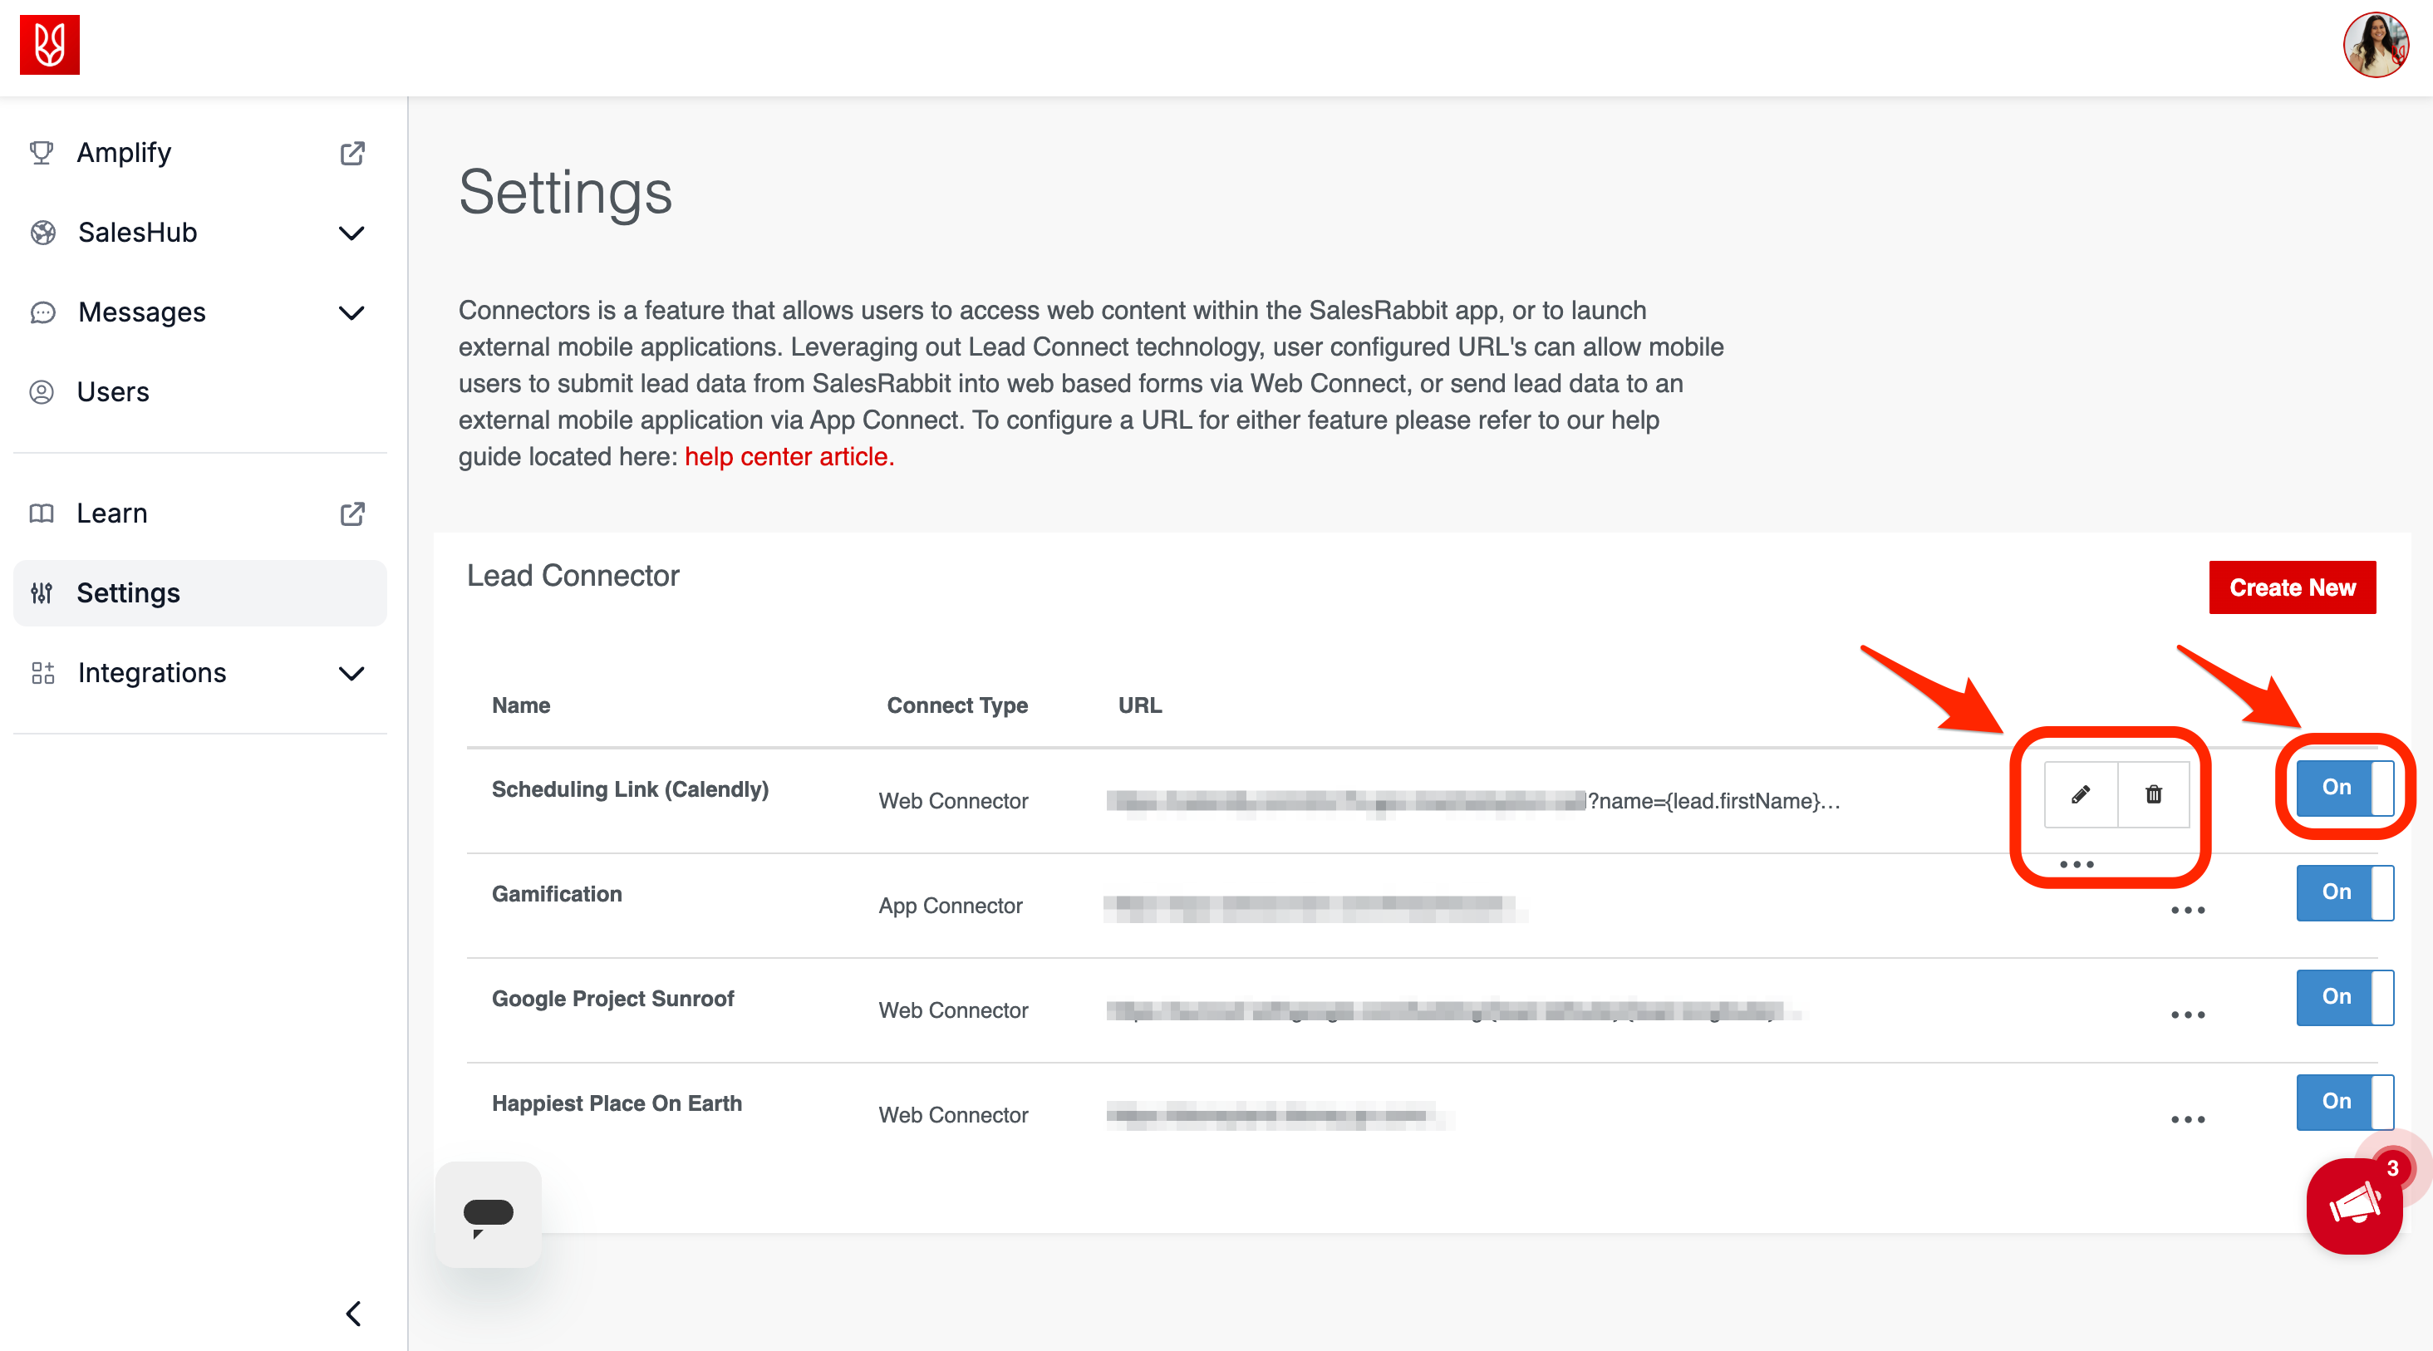Expand the Integrations menu chevron
This screenshot has height=1351, width=2433.
click(351, 673)
